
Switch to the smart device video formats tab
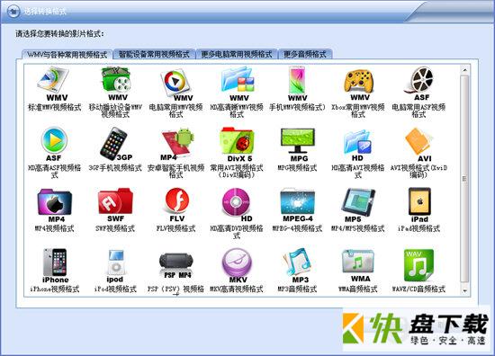pos(154,54)
